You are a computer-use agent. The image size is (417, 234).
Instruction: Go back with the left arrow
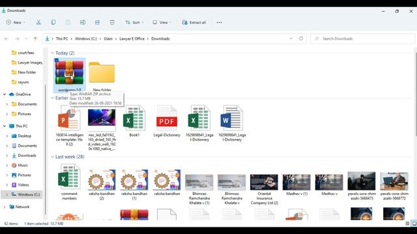point(7,39)
